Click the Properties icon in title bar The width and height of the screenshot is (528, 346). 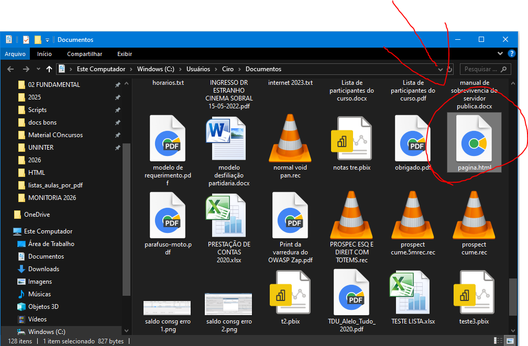[26, 40]
